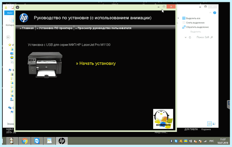Click the USB device tray icon
This screenshot has height=147, width=232.
pos(191,141)
